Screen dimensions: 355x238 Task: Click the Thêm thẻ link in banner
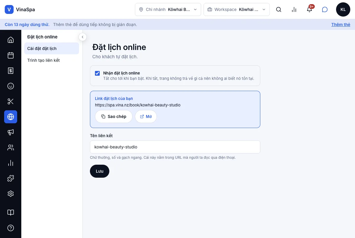tap(341, 25)
